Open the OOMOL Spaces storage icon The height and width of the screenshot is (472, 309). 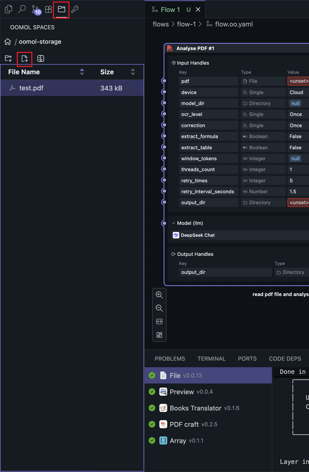61,10
